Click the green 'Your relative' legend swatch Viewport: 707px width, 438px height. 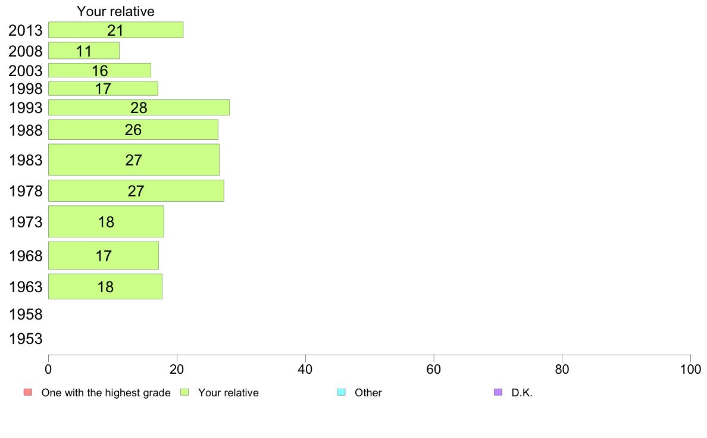pyautogui.click(x=184, y=392)
